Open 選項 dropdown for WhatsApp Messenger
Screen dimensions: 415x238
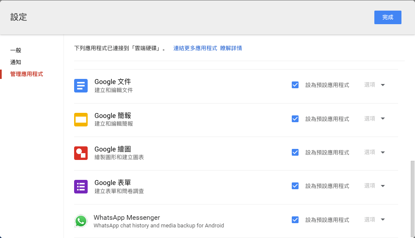click(x=374, y=219)
